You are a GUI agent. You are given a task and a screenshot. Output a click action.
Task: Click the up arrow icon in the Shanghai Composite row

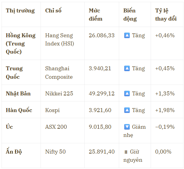click(x=127, y=68)
